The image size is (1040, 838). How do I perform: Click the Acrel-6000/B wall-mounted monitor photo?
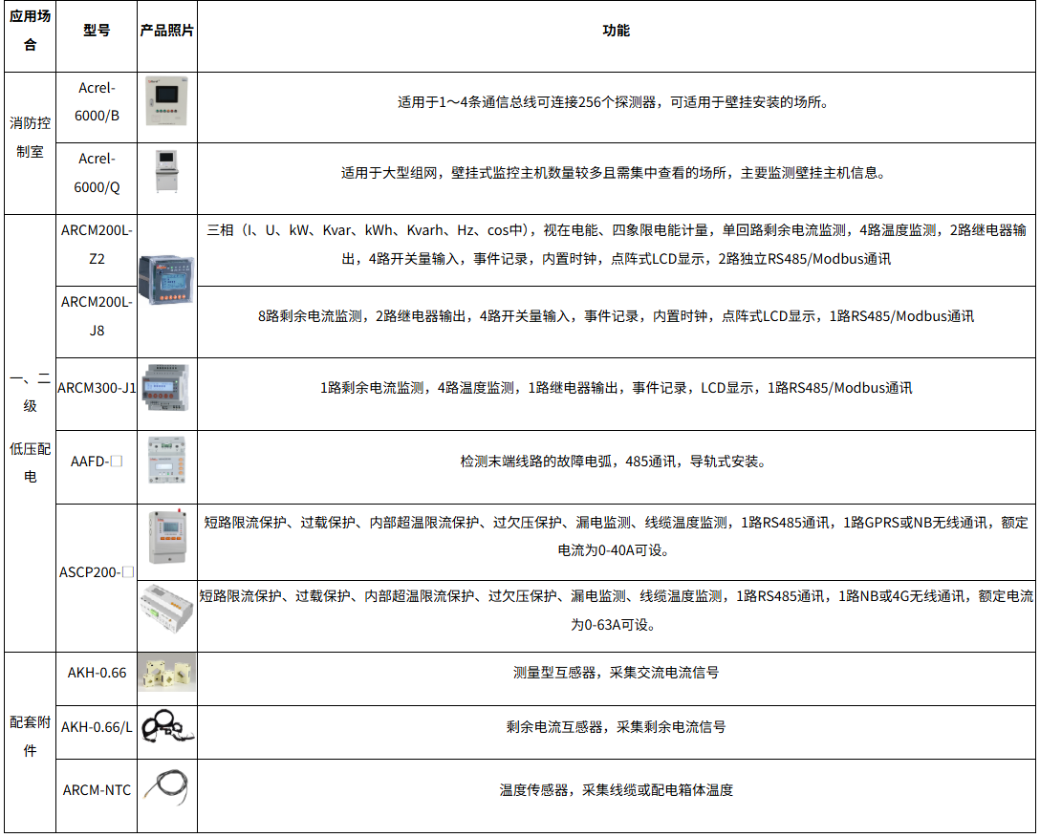(x=166, y=101)
